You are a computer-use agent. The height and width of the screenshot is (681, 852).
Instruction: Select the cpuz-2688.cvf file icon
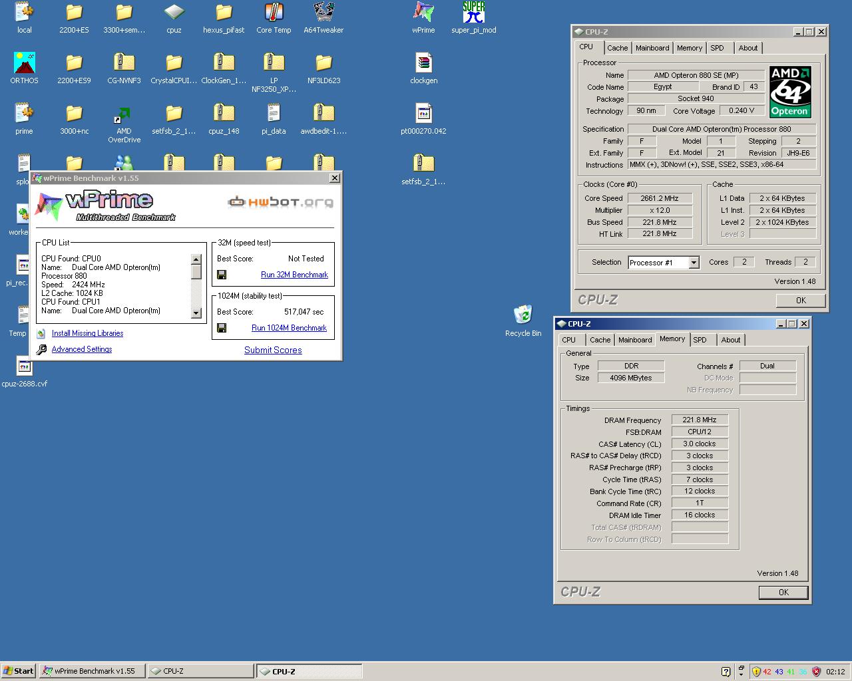coord(24,372)
